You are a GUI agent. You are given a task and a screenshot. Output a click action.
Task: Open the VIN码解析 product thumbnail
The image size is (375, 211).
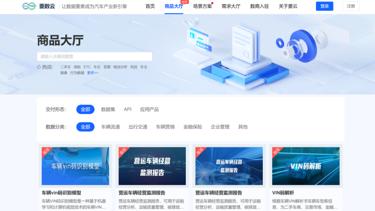tap(306, 166)
